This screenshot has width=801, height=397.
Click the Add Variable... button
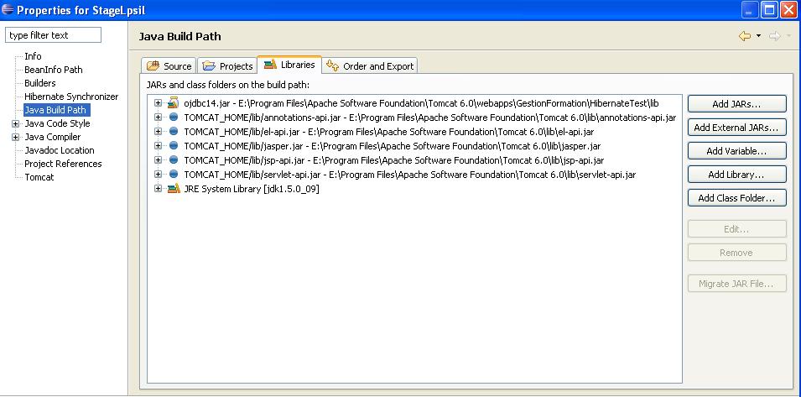(736, 151)
